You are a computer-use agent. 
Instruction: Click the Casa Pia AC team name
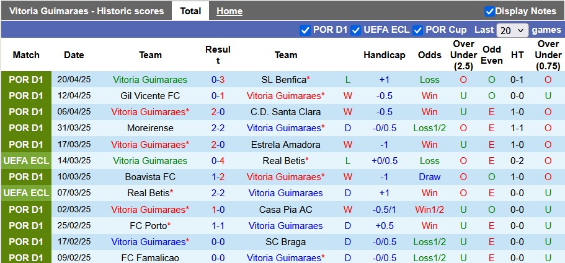pos(285,210)
